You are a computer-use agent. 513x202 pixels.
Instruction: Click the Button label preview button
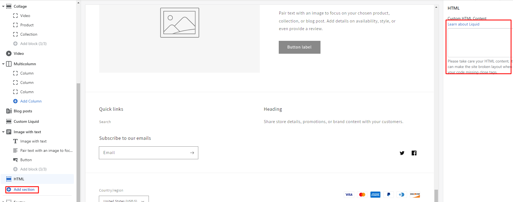[x=299, y=47]
